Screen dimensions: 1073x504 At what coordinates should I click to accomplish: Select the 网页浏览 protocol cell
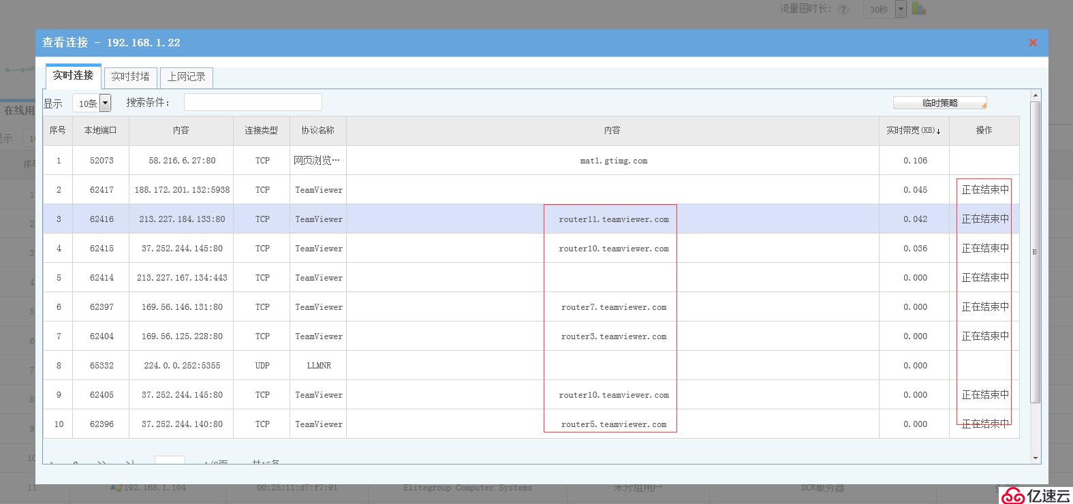317,161
